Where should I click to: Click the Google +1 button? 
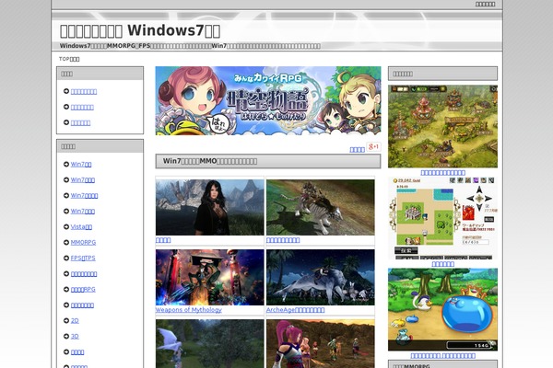(x=373, y=146)
